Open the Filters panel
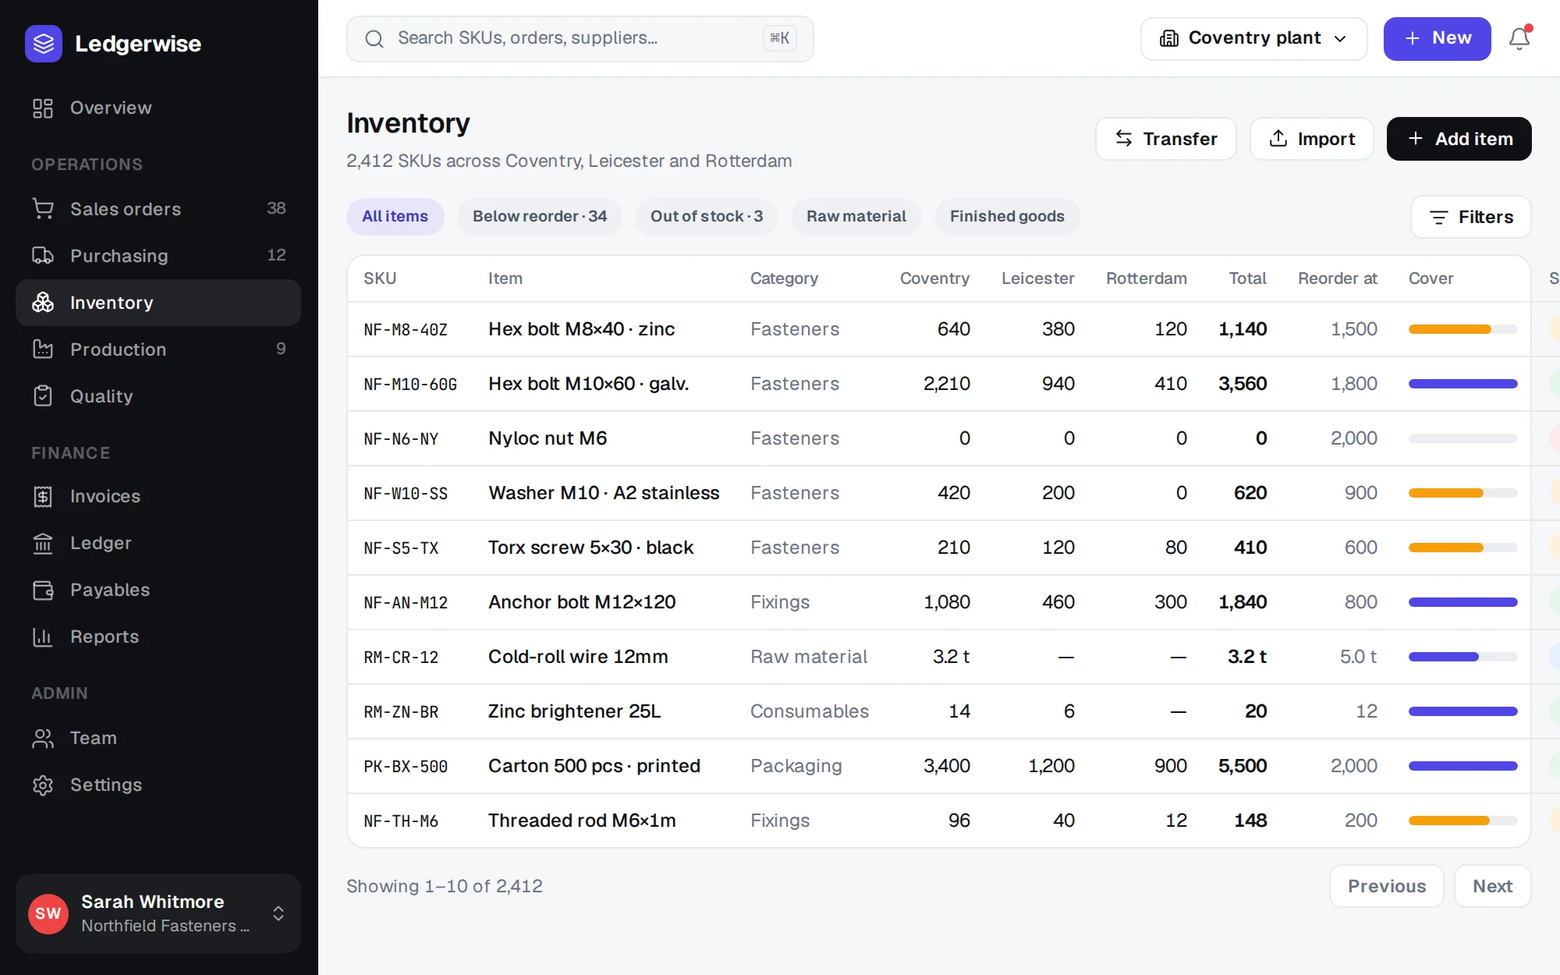 1470,217
